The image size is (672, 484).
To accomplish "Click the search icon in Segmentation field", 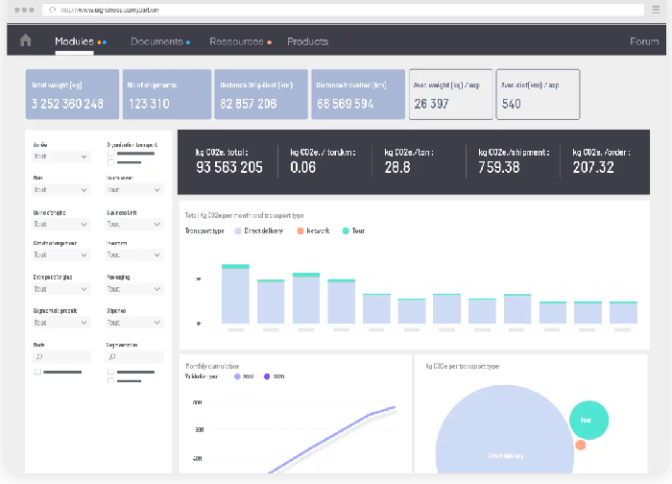I will pyautogui.click(x=112, y=356).
